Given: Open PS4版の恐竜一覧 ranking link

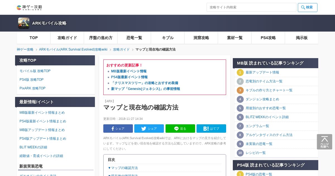Looking at the screenshot, I should [x=259, y=174].
